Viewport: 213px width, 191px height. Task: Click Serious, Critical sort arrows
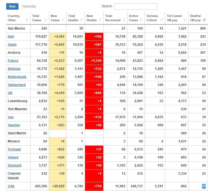click(x=161, y=20)
